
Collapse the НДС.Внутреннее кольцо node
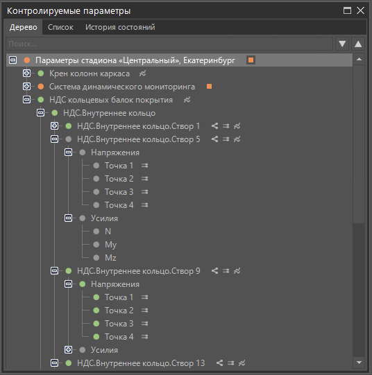click(40, 113)
